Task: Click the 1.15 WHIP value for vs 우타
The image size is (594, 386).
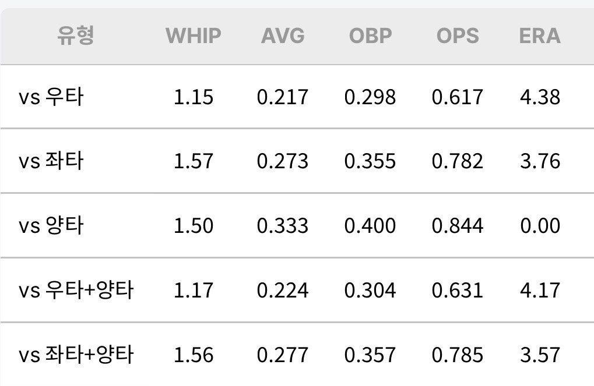Action: pos(193,97)
